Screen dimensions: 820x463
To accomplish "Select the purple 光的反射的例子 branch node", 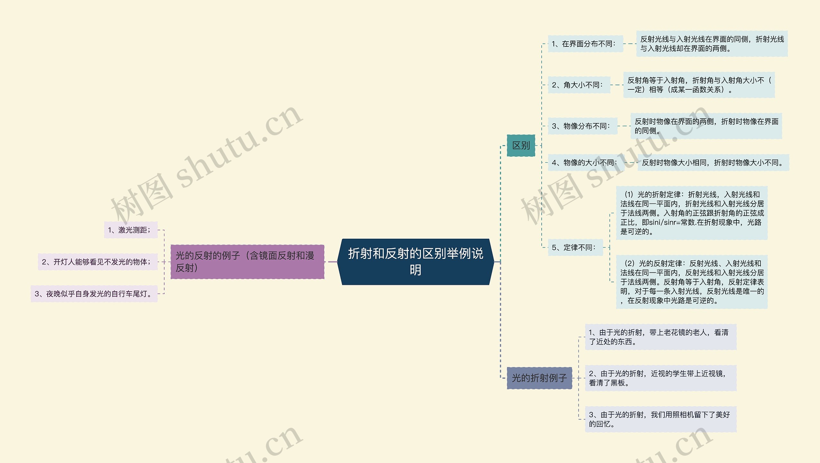I will pyautogui.click(x=247, y=261).
